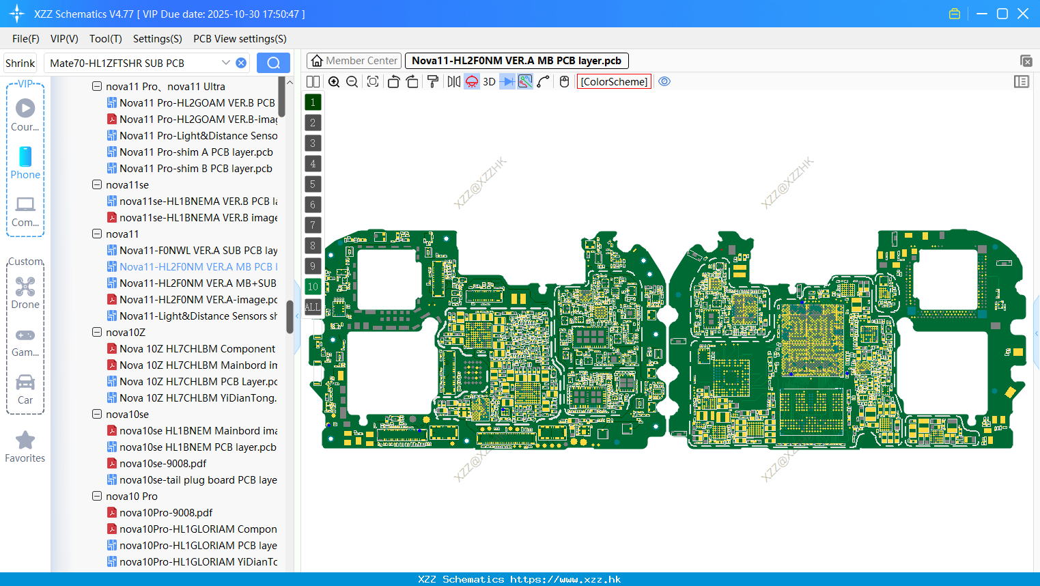Viewport: 1040px width, 586px height.
Task: Click the gift box icon in title bar
Action: 955,14
